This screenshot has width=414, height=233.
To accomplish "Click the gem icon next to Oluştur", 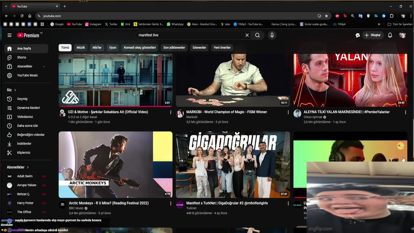I will (x=358, y=35).
